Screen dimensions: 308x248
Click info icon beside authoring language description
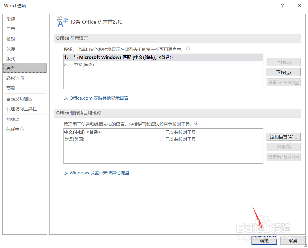(196, 123)
